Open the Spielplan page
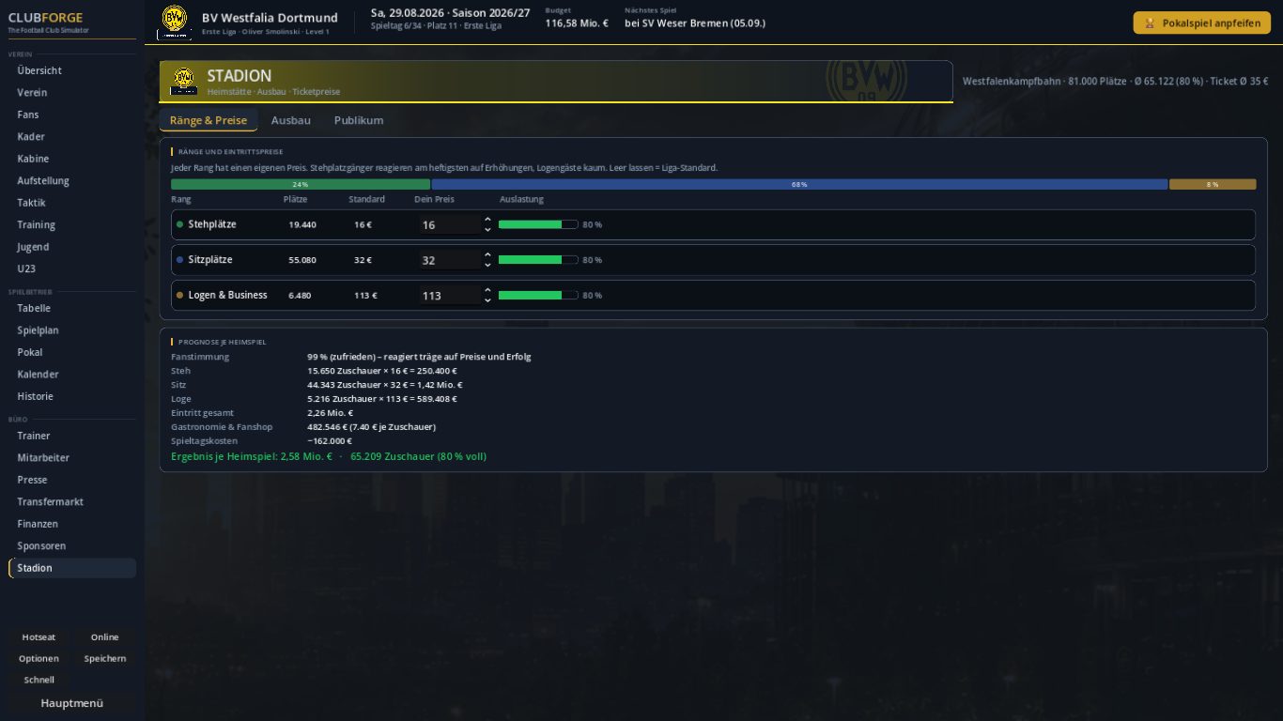 72,330
